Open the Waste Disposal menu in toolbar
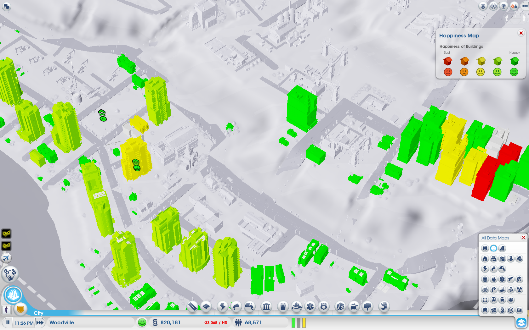Screen dimensions: 529x330 tap(283, 306)
